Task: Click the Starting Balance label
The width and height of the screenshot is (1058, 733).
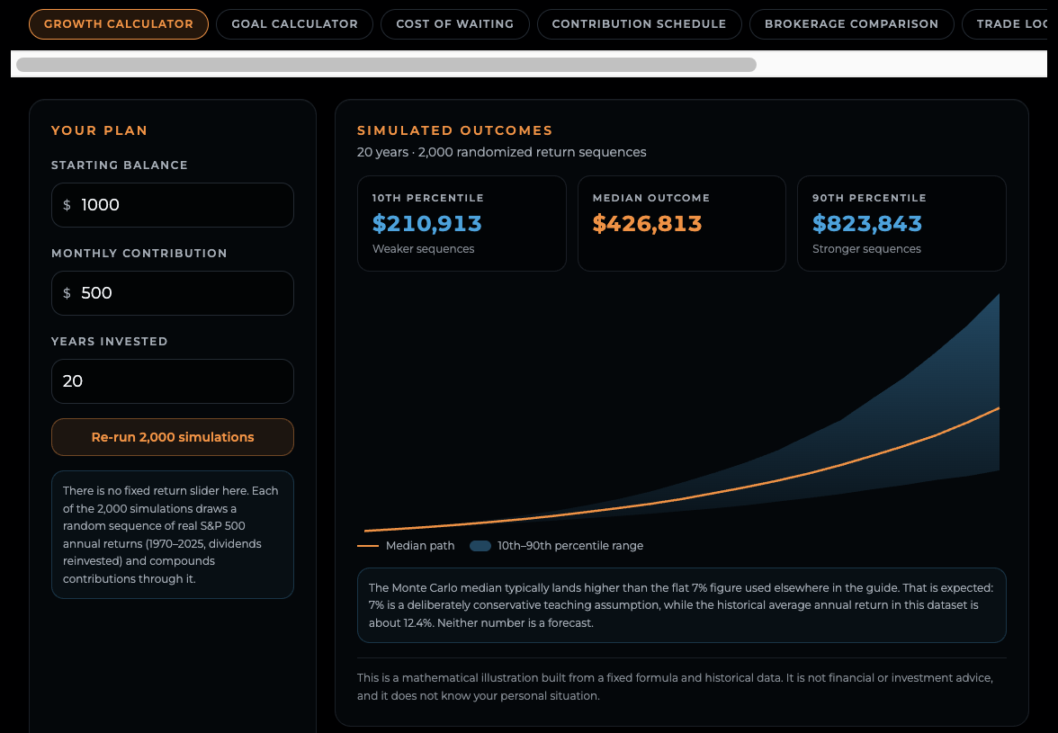Action: (x=120, y=165)
